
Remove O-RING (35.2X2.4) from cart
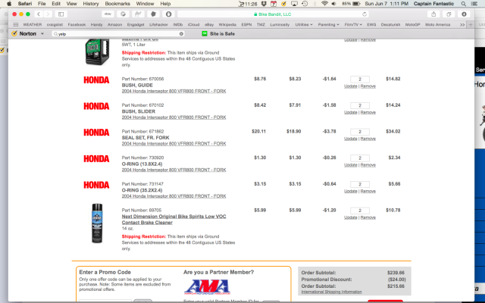[x=368, y=192]
